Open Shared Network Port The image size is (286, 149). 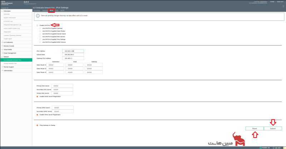point(10,63)
